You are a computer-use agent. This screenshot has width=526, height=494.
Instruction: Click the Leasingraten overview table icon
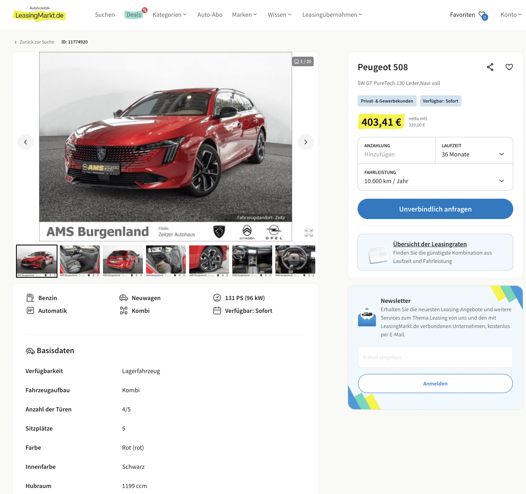(378, 254)
